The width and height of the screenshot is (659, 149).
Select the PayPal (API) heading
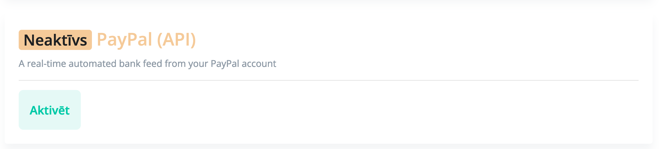(146, 40)
